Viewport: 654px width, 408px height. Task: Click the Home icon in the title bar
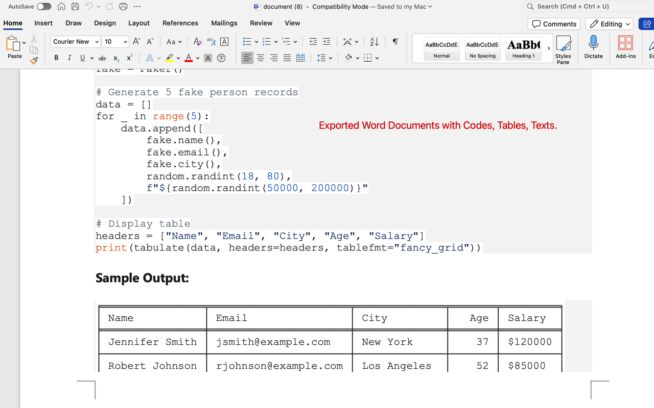pyautogui.click(x=61, y=7)
